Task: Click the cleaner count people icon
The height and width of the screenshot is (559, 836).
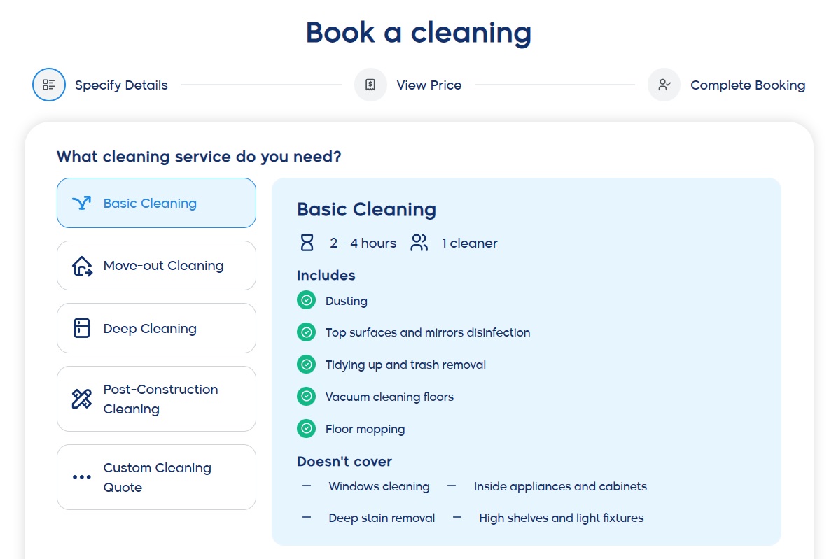Action: pyautogui.click(x=419, y=243)
